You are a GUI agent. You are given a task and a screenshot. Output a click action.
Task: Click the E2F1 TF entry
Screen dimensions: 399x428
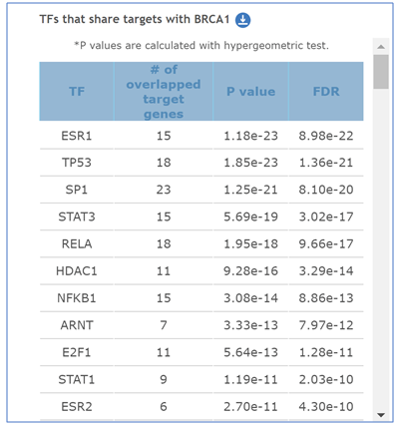77,352
